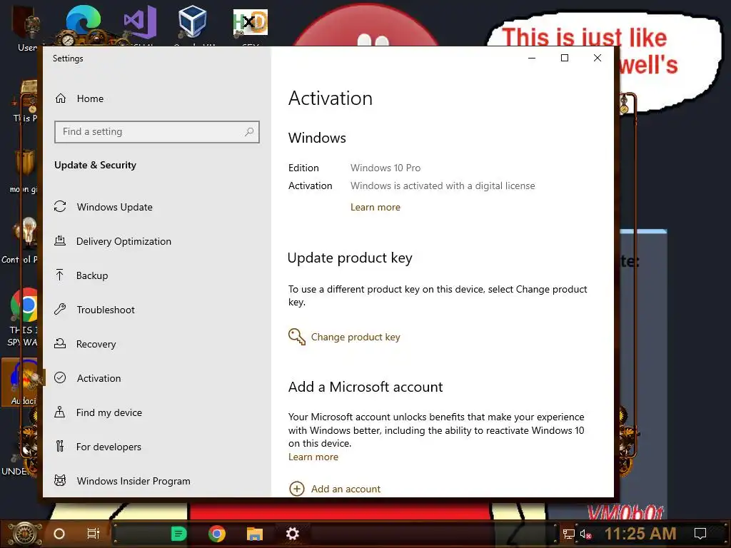Image resolution: width=731 pixels, height=548 pixels.
Task: Open Learn more about Microsoft account
Action: point(313,457)
